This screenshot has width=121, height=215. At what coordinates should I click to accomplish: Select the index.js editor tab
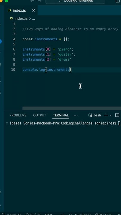[x=21, y=10]
